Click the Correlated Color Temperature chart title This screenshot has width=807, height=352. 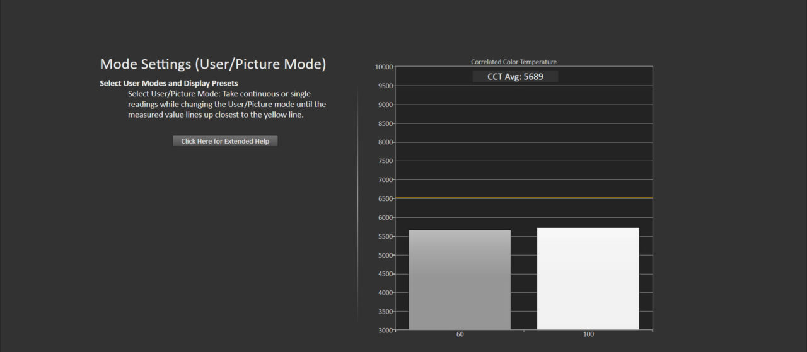tap(513, 62)
